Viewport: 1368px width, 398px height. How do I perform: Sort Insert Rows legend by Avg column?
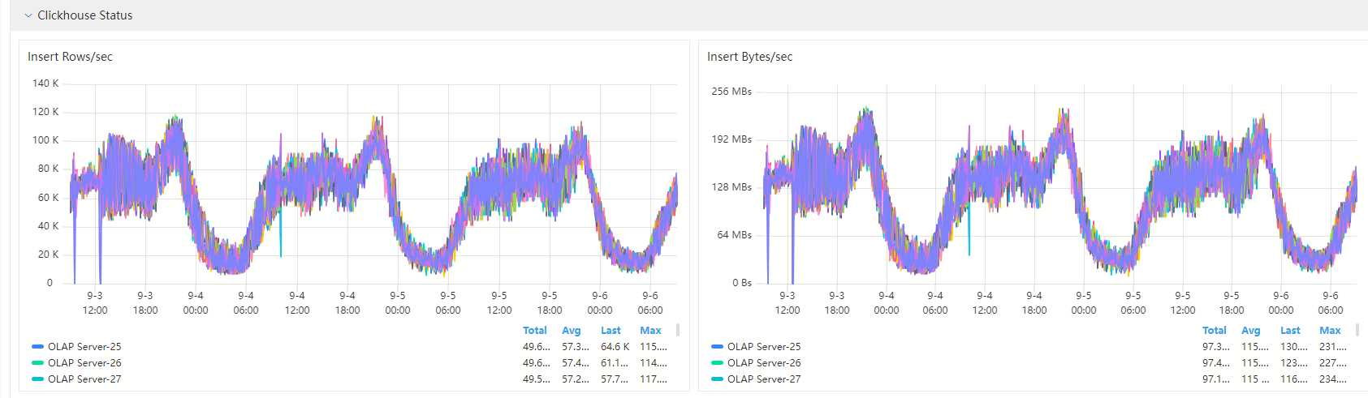572,331
